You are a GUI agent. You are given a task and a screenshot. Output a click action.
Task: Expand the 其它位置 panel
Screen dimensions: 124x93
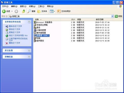click(x=29, y=50)
